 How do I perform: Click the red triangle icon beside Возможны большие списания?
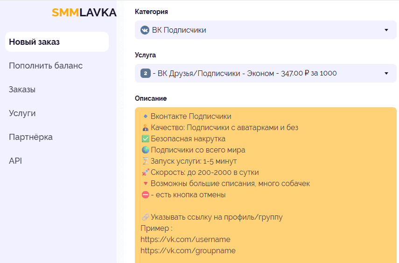[x=145, y=183]
